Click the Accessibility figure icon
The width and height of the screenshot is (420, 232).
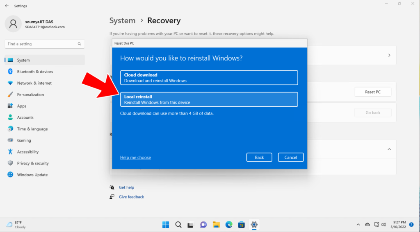(10, 151)
